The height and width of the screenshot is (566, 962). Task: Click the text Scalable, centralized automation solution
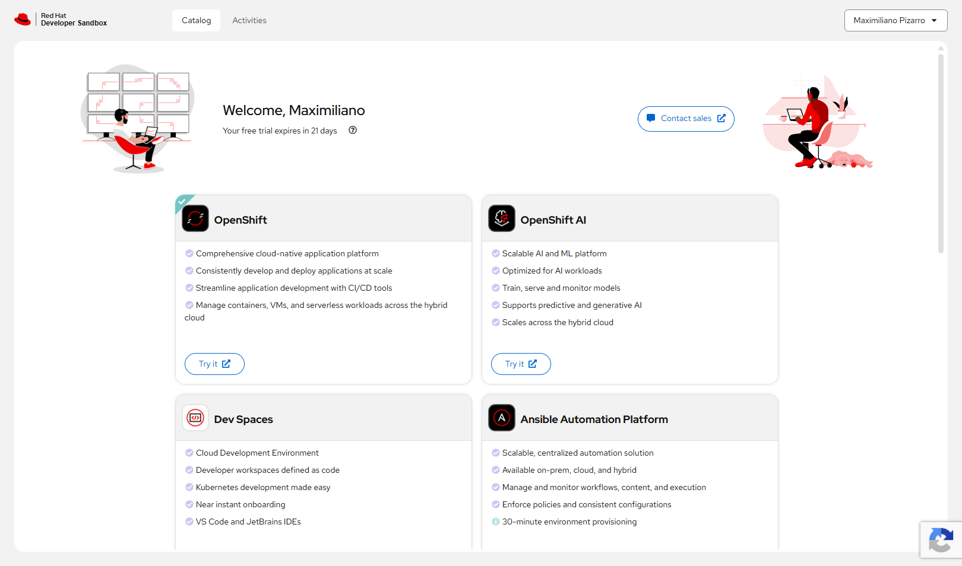578,453
